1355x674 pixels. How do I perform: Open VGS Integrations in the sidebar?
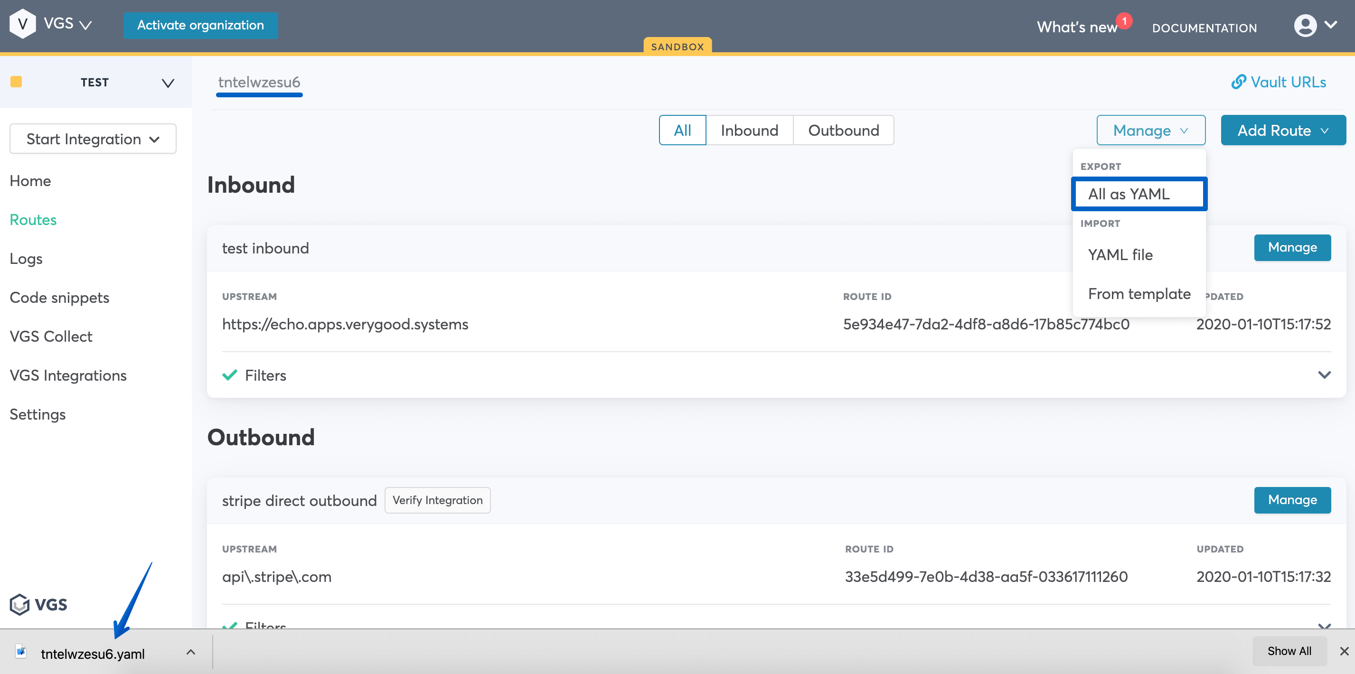(68, 375)
